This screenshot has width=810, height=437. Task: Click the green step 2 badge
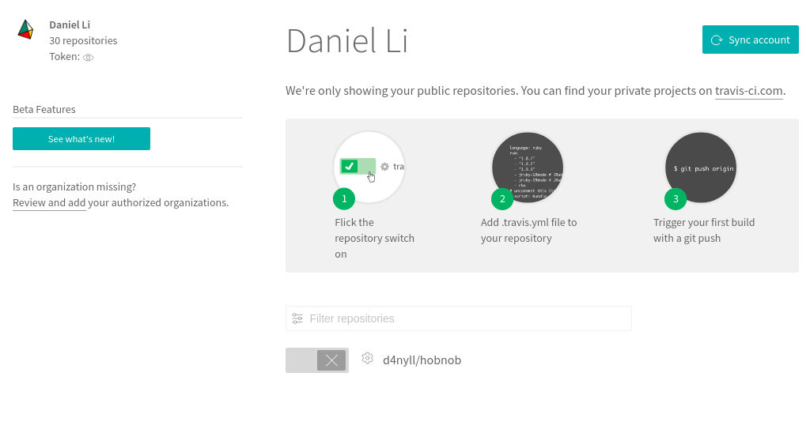[502, 198]
